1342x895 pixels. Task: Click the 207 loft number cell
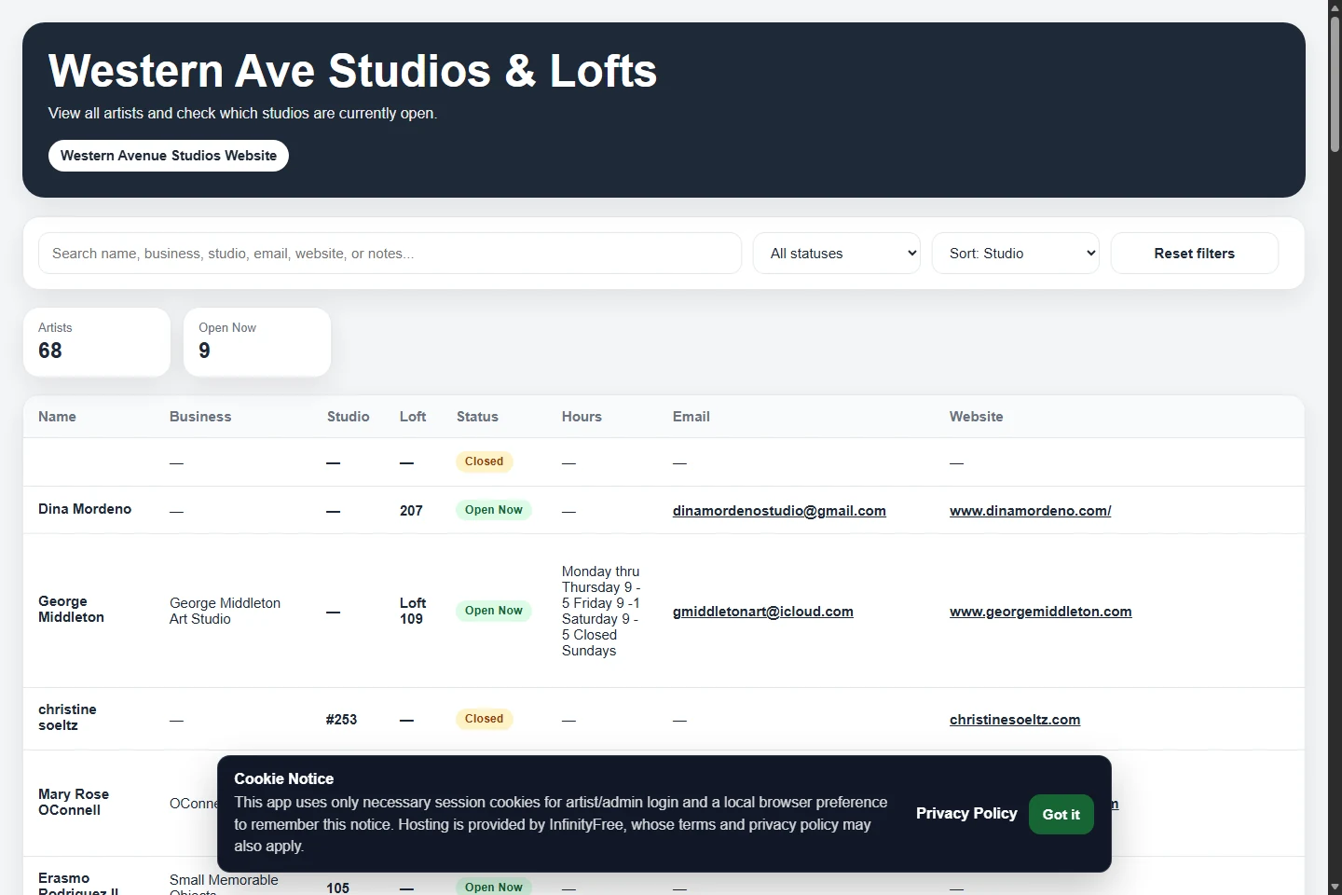411,511
